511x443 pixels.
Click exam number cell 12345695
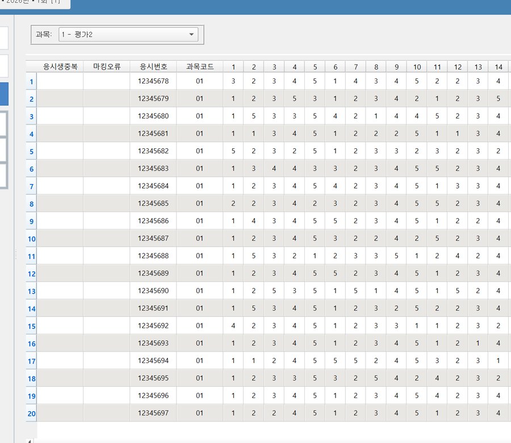click(153, 378)
